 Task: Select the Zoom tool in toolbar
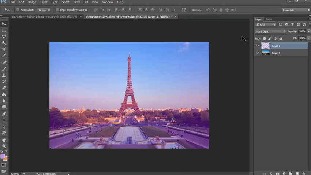pyautogui.click(x=4, y=146)
